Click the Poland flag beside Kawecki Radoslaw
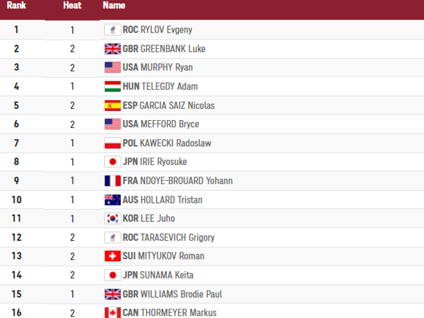Image resolution: width=424 pixels, height=318 pixels. pyautogui.click(x=112, y=143)
